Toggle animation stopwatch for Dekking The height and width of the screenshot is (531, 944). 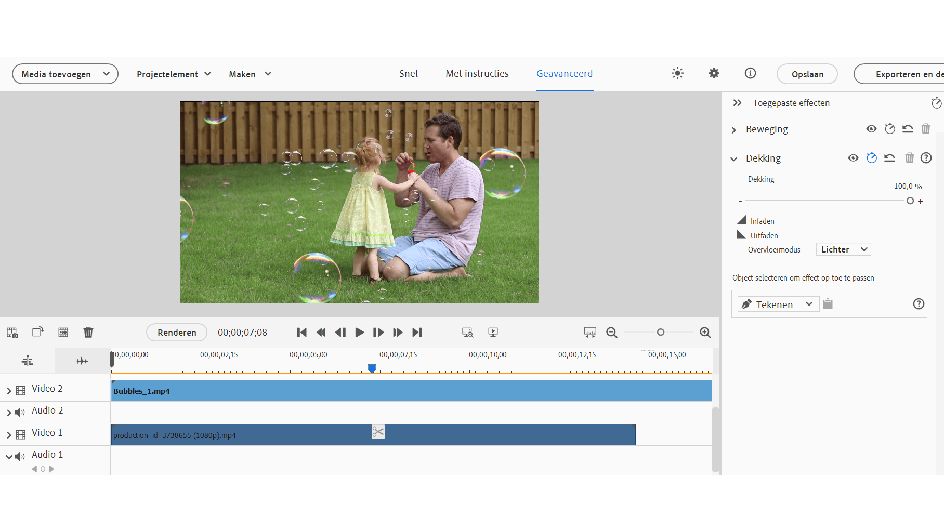872,158
